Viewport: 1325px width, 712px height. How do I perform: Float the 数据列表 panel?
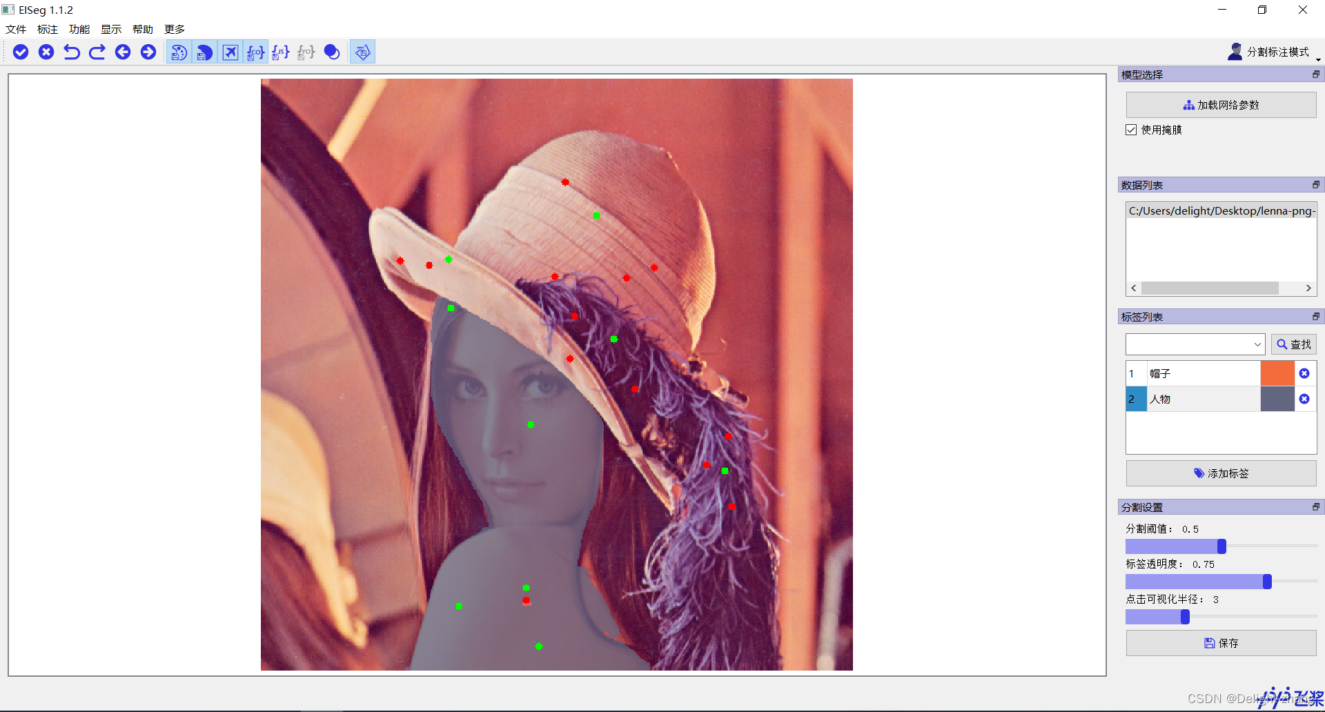point(1315,185)
